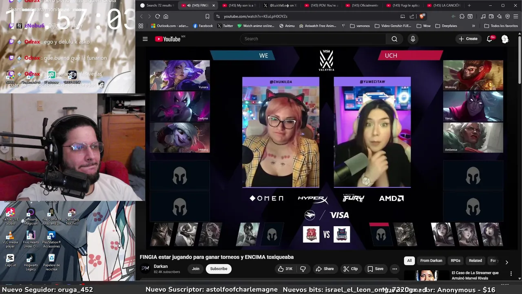Open options for El Caso de la Streamer video
Image resolution: width=522 pixels, height=294 pixels.
click(511, 273)
